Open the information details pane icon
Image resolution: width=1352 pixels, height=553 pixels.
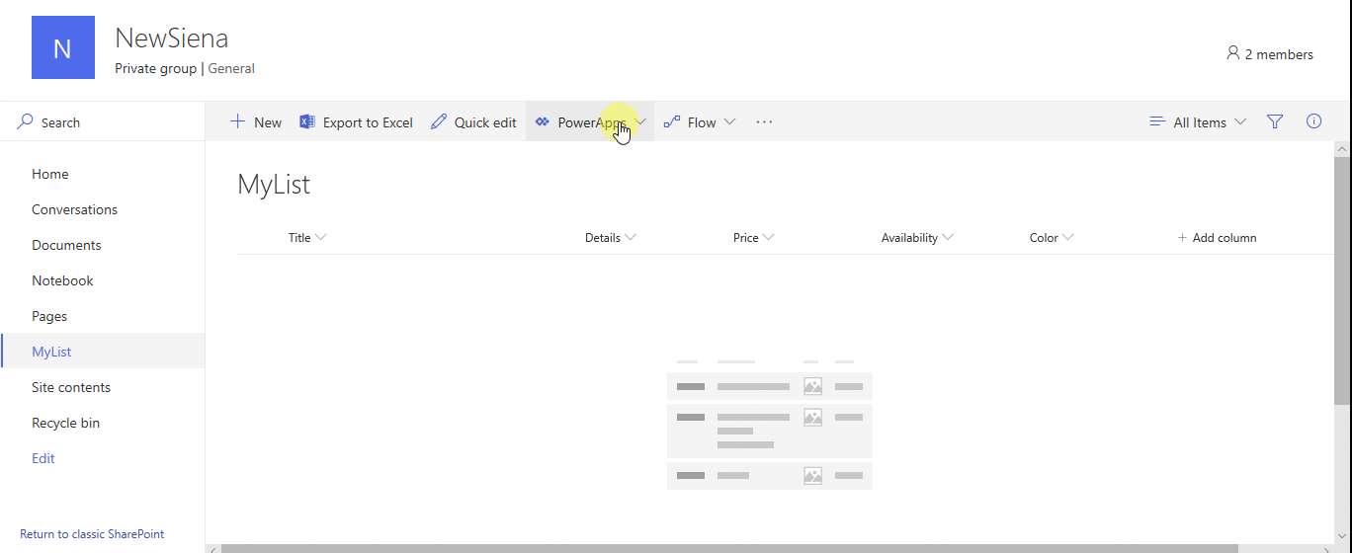coord(1313,121)
